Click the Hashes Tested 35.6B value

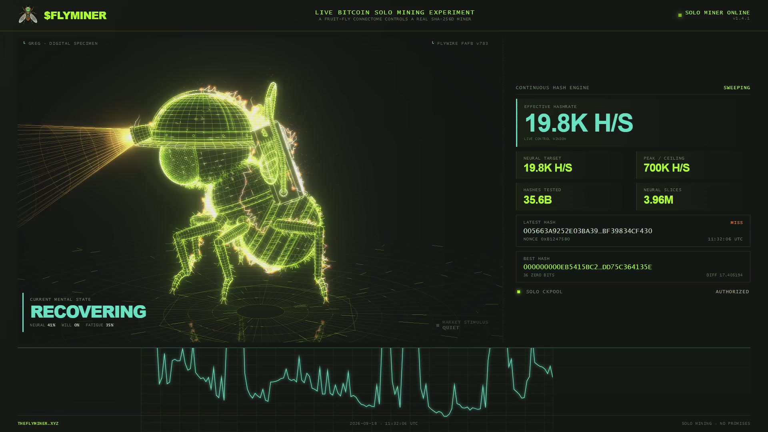538,200
